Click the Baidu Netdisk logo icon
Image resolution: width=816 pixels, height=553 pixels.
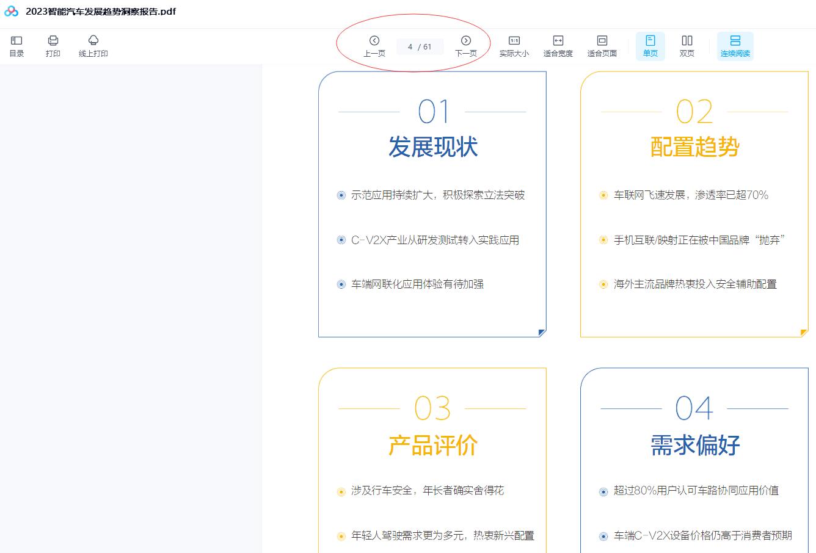pos(11,11)
